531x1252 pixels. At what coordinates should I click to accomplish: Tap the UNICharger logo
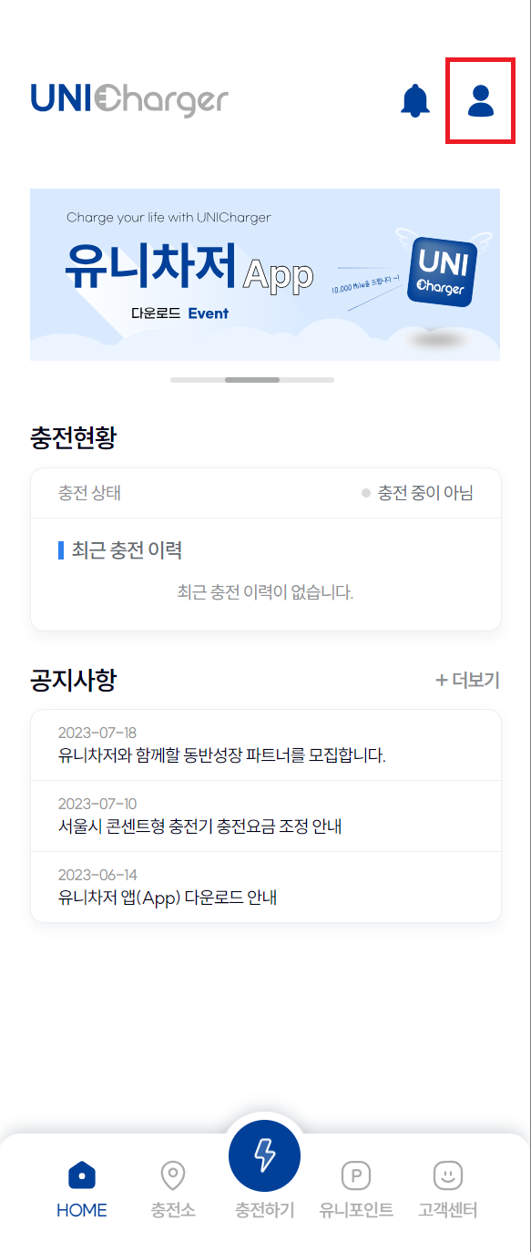tap(129, 100)
